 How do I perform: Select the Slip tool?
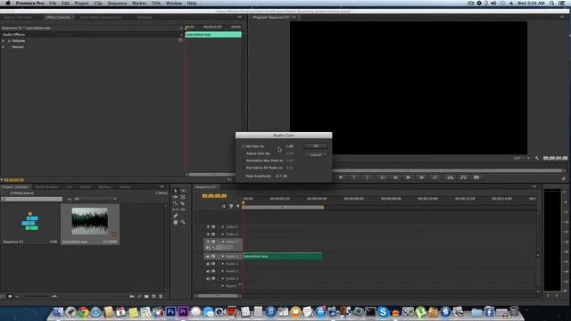175,210
